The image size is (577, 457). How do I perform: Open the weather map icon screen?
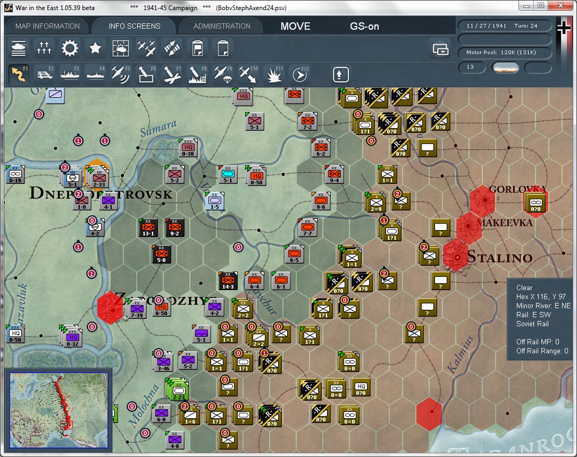[x=121, y=48]
